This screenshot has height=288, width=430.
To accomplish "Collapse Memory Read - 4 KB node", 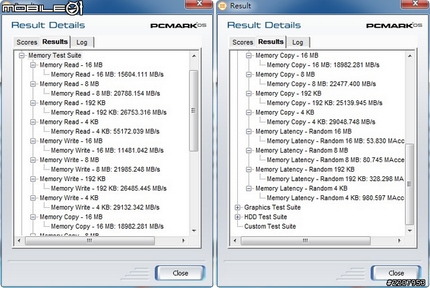I will click(33, 122).
